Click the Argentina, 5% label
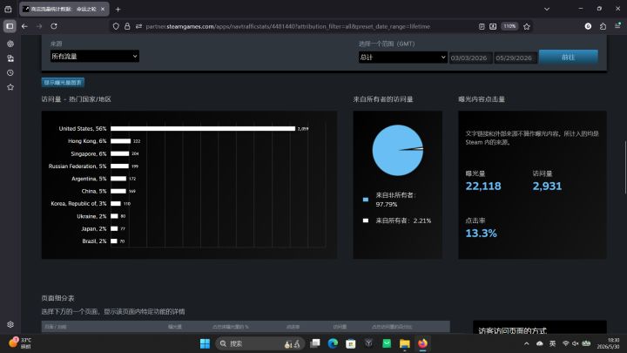 point(89,179)
